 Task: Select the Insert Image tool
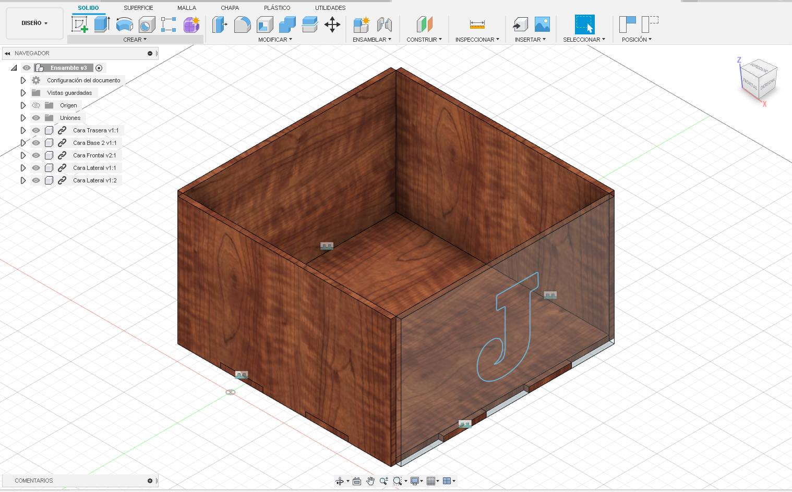pyautogui.click(x=542, y=24)
